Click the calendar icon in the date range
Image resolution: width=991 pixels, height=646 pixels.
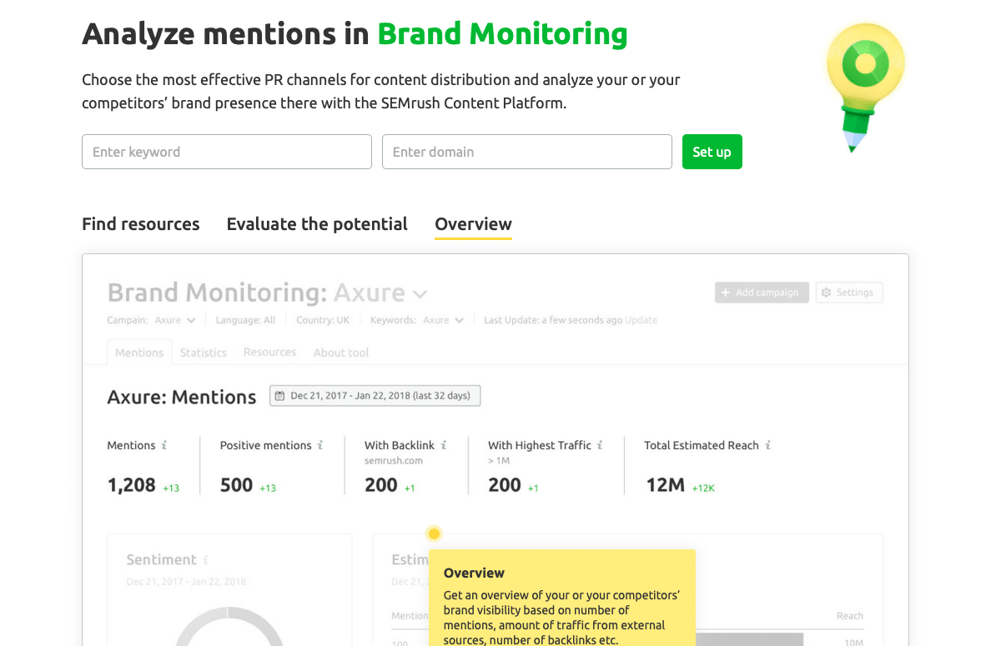click(280, 396)
